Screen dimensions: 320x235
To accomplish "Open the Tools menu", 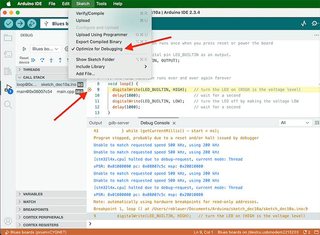I will (x=101, y=4).
